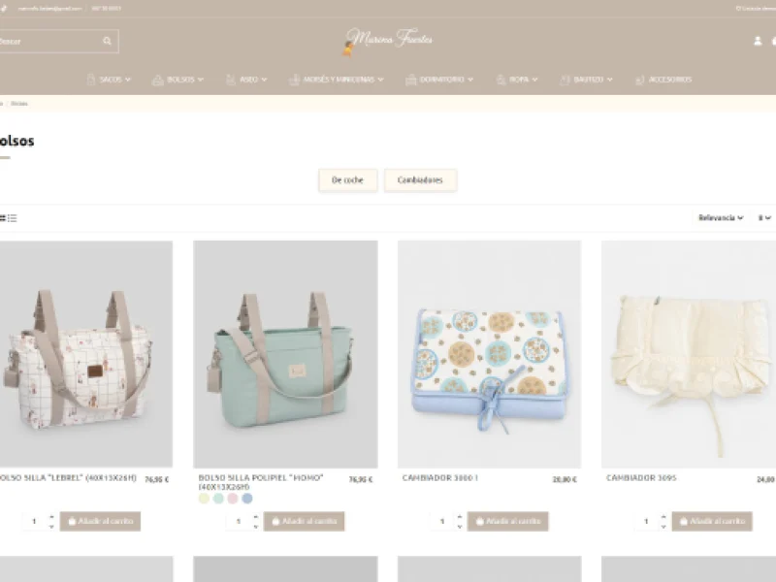This screenshot has width=776, height=582.
Task: Filter by Cambiadores subcategory
Action: (420, 180)
